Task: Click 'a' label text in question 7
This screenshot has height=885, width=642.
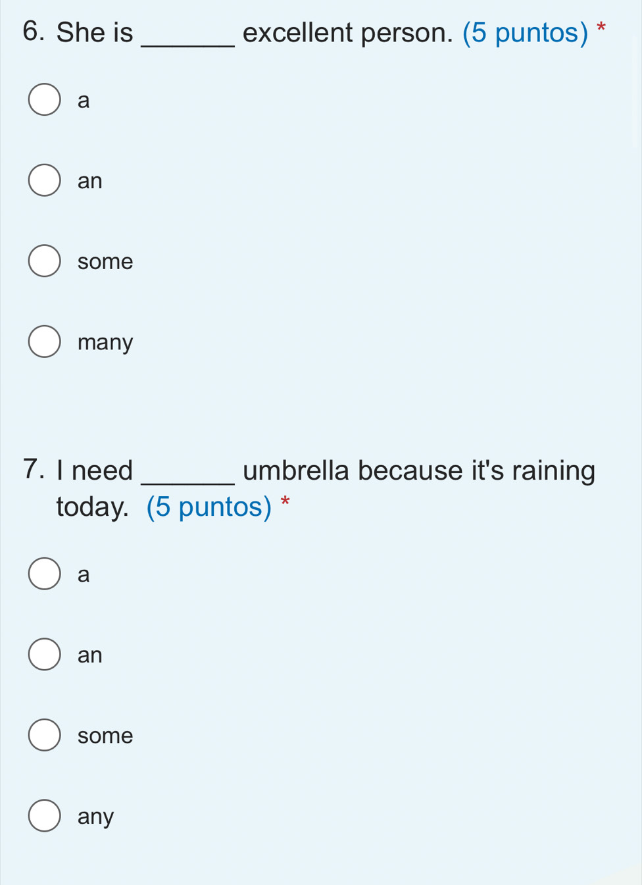Action: click(x=84, y=575)
